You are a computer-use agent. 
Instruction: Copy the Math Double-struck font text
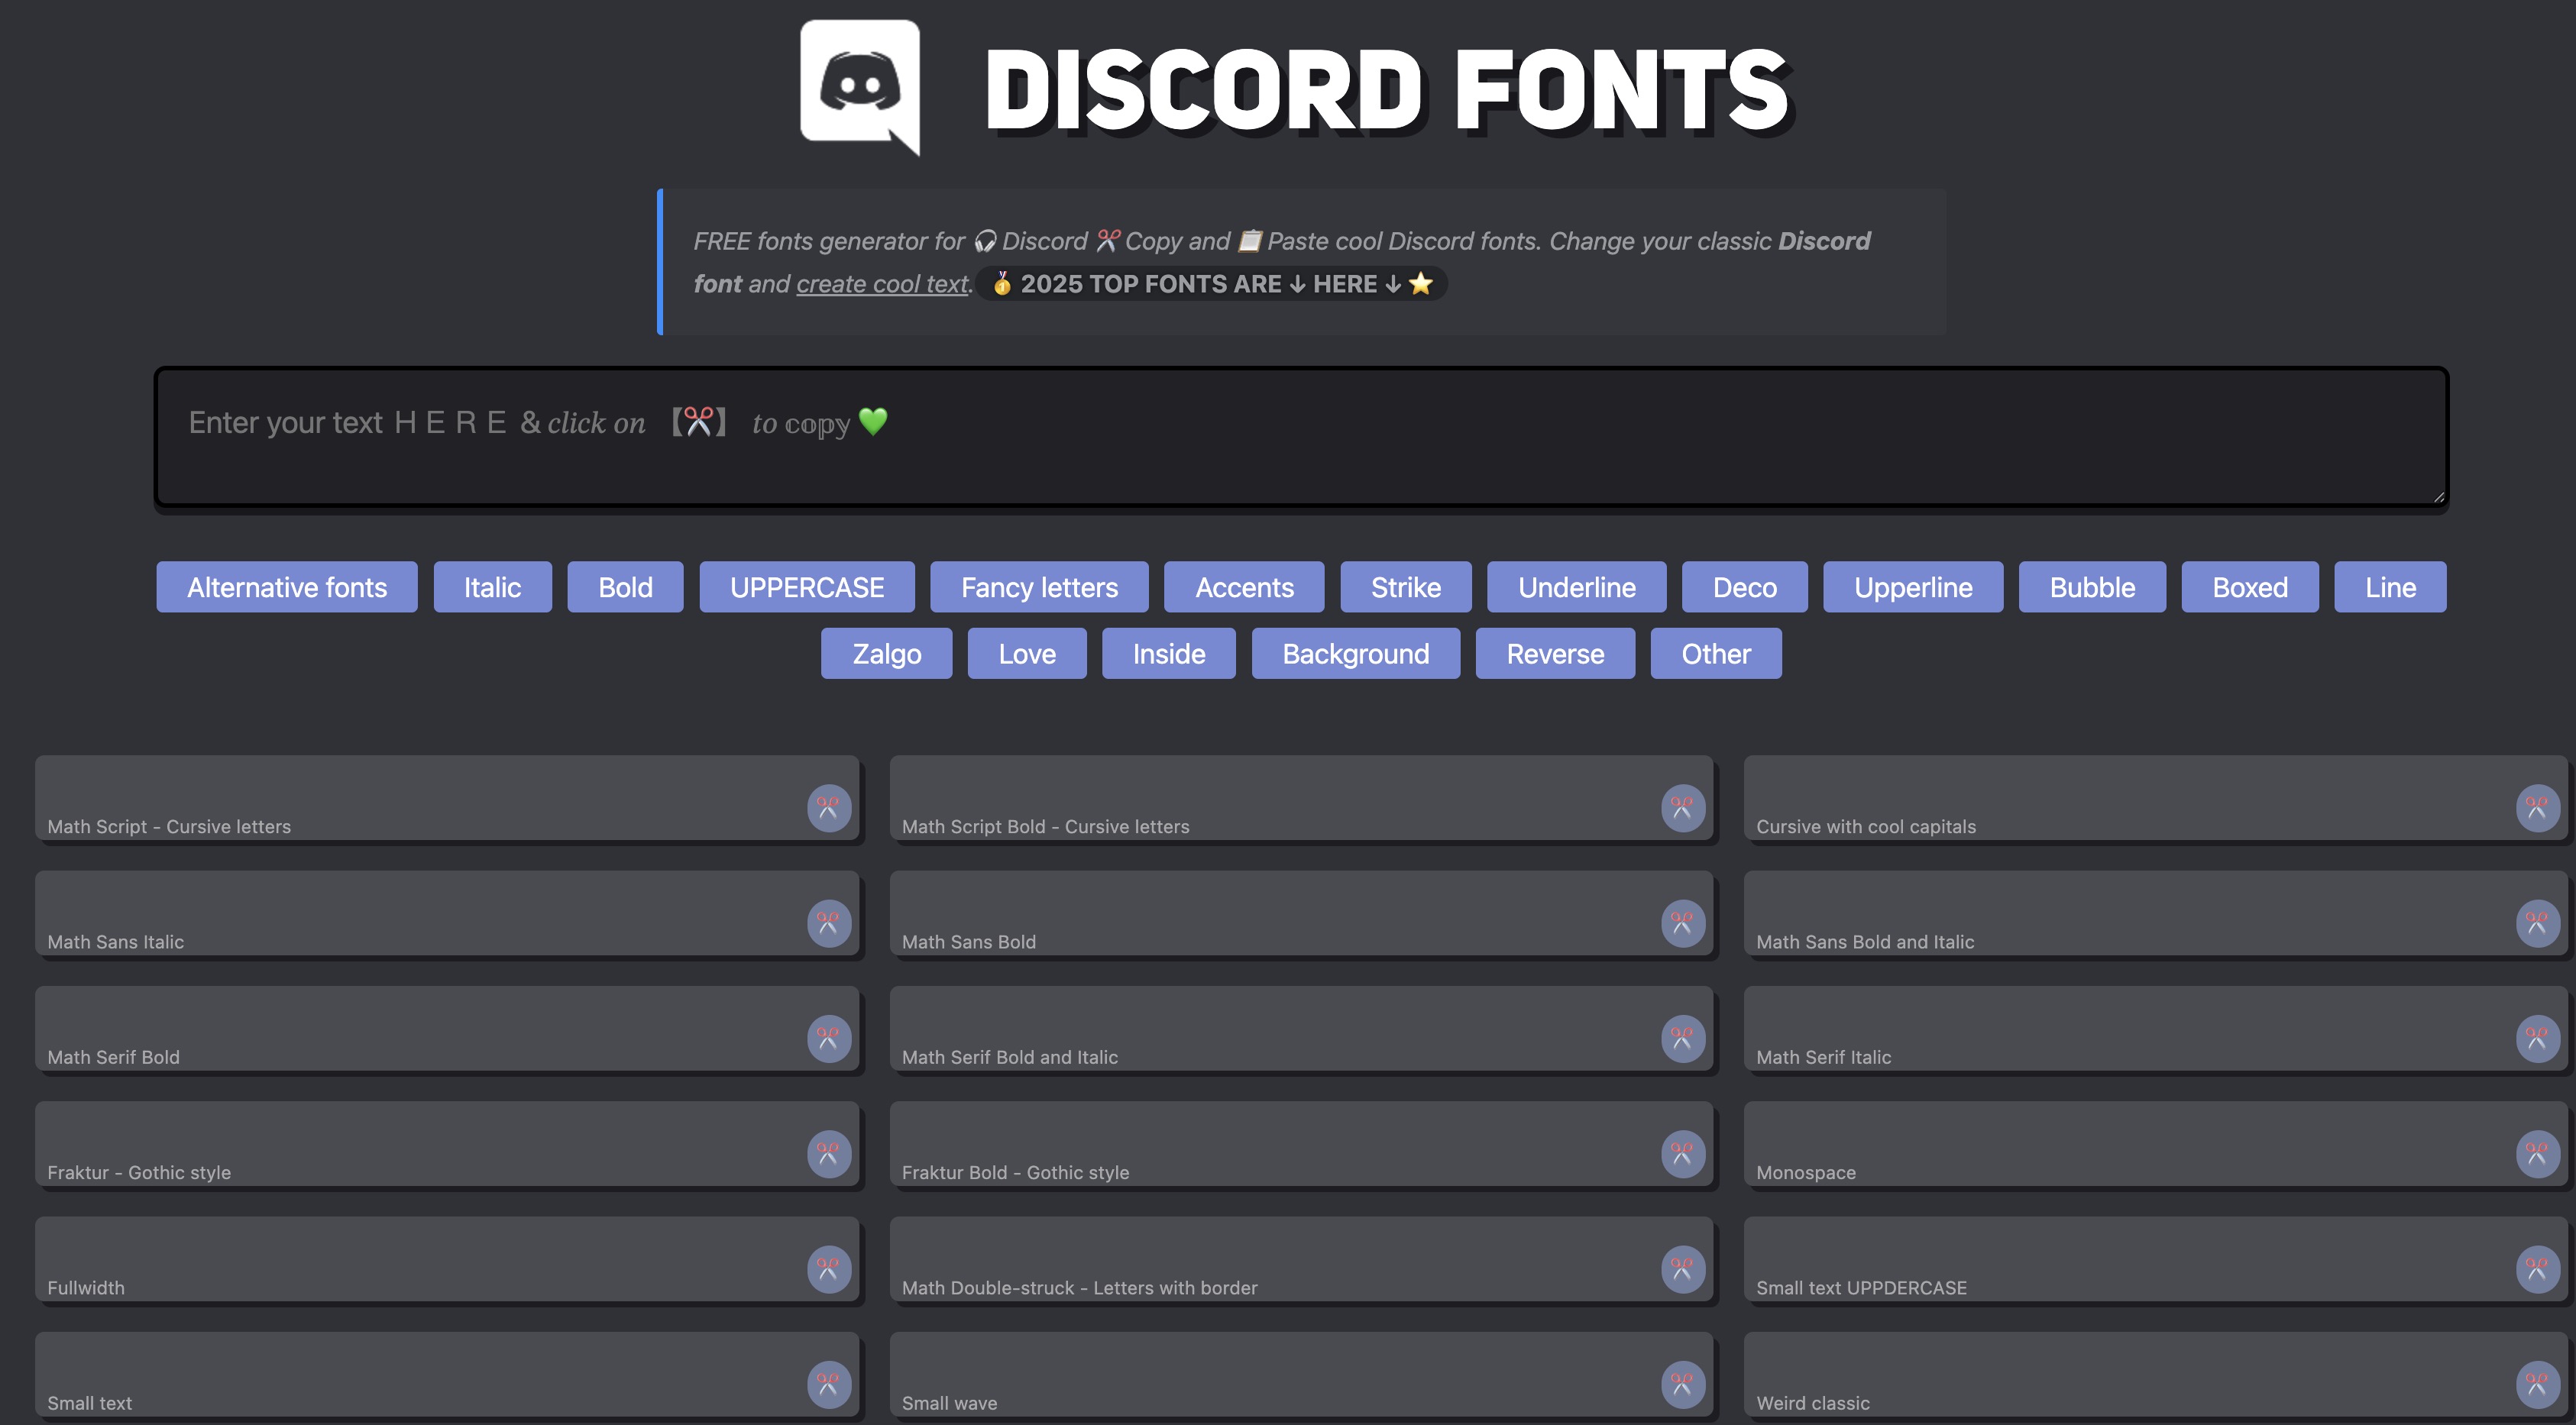[x=1683, y=1268]
